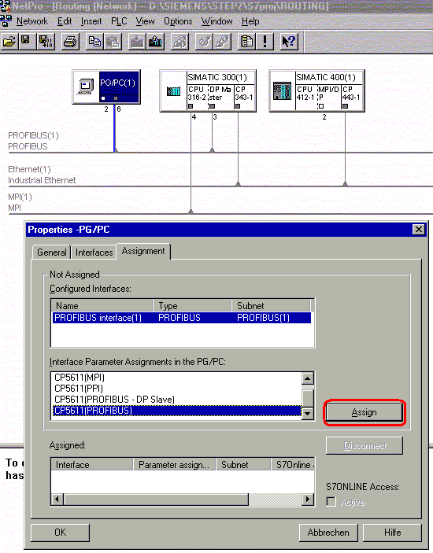This screenshot has height=553, width=433.
Task: Select the PROFIBUS(1) subnet label
Action: pyautogui.click(x=34, y=135)
